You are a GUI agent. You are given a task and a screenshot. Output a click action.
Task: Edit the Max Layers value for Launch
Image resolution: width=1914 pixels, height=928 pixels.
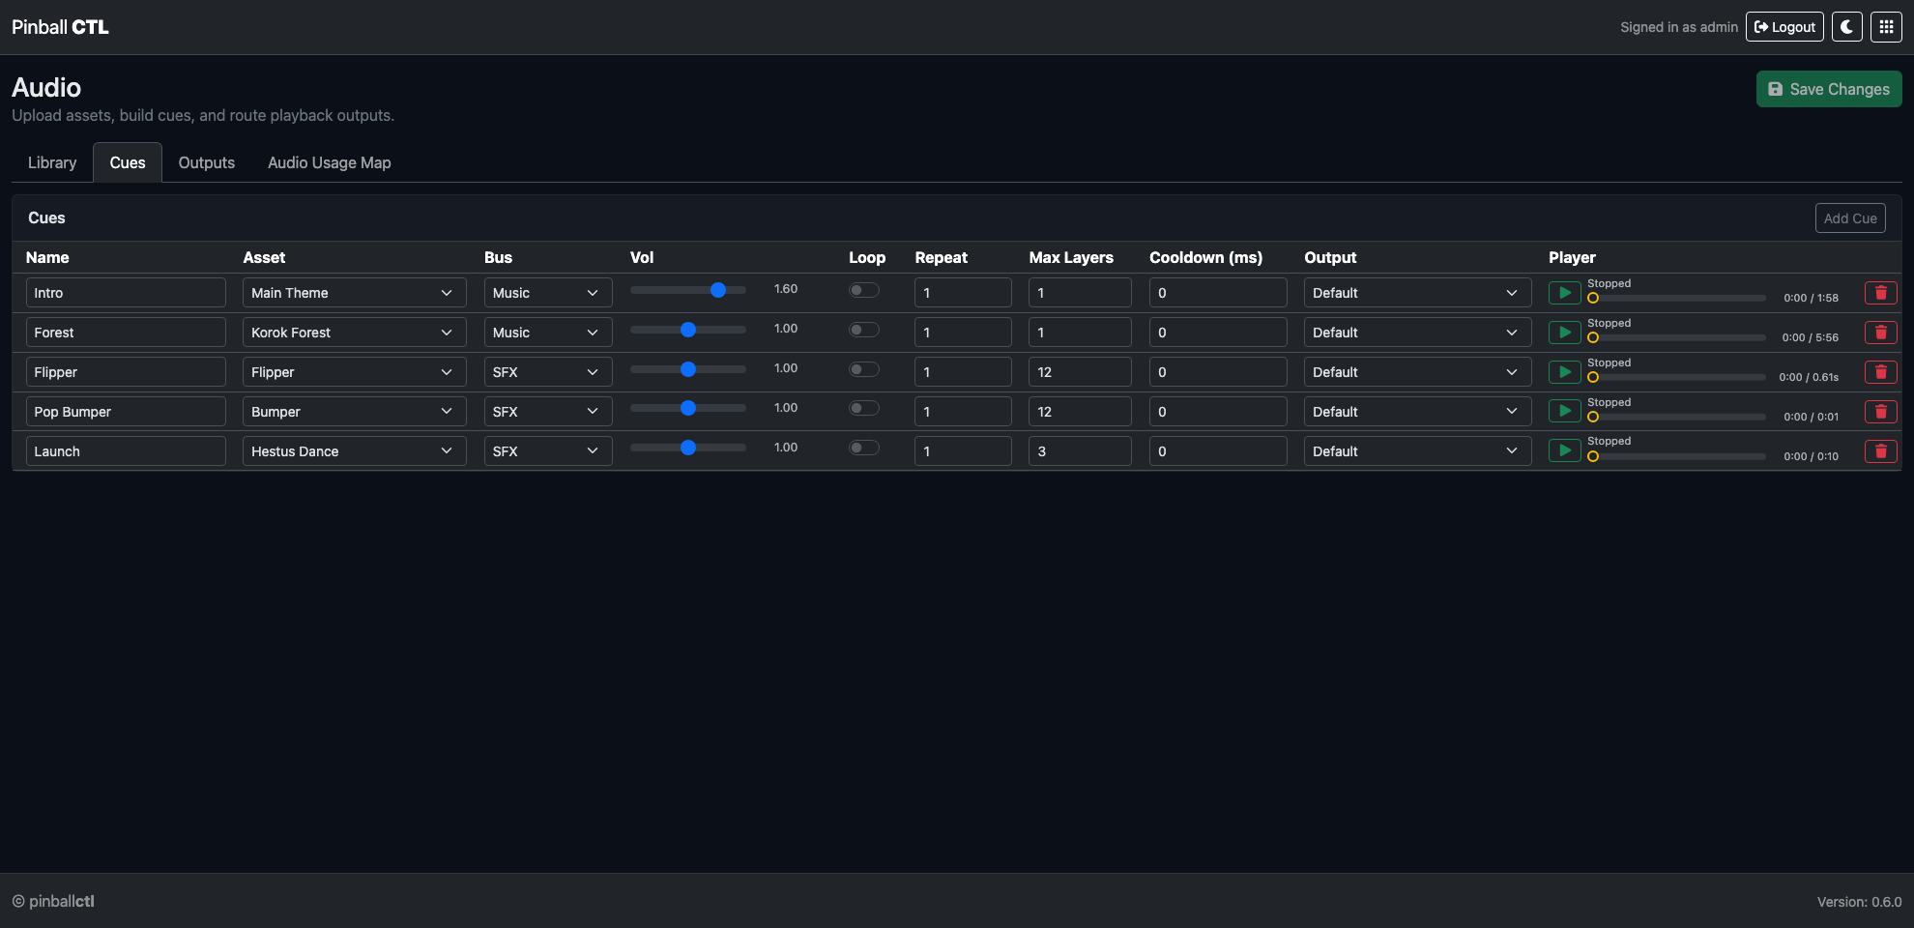coord(1080,450)
